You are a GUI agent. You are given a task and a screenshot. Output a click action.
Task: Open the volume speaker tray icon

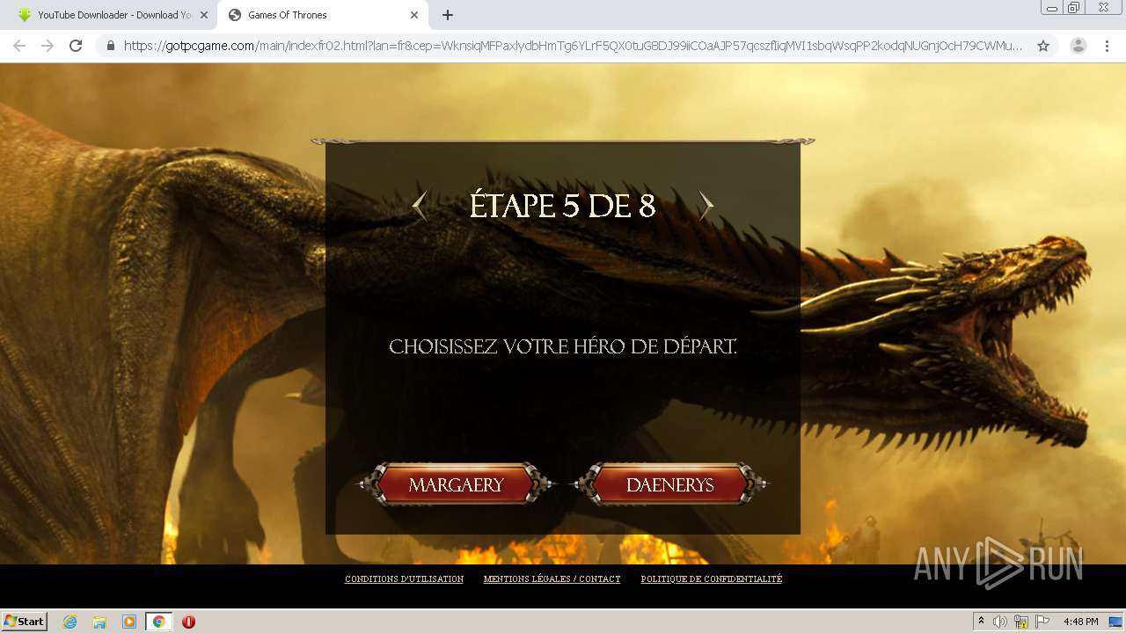1000,622
